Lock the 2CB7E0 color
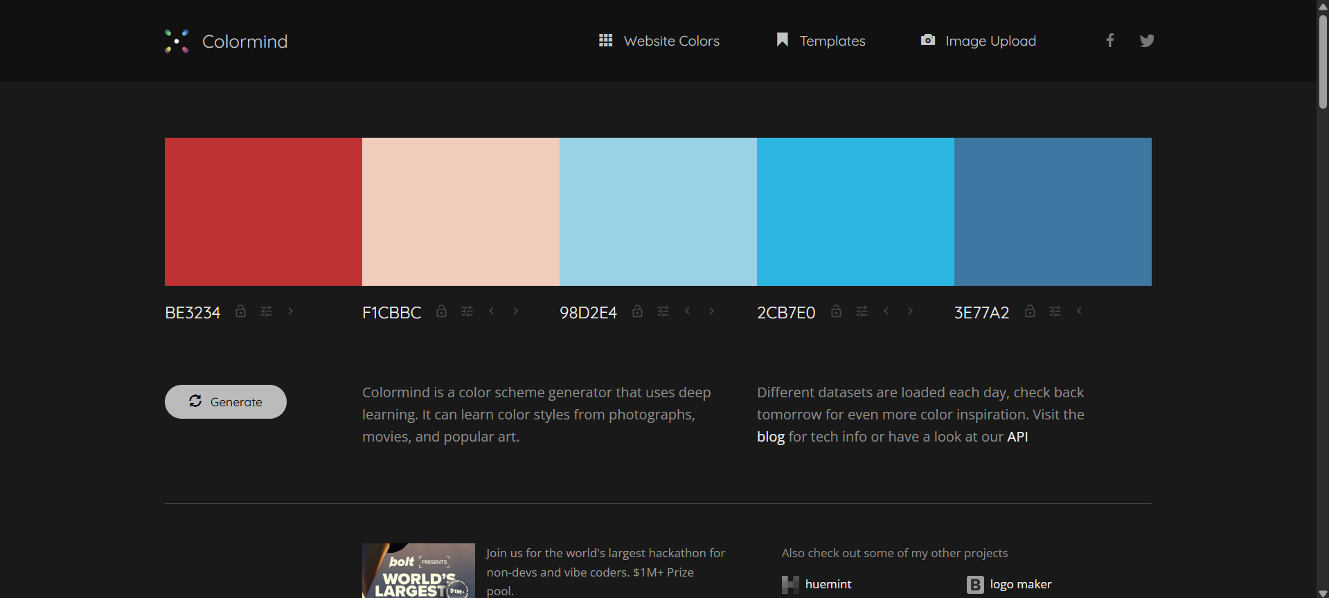The image size is (1329, 598). pyautogui.click(x=836, y=311)
